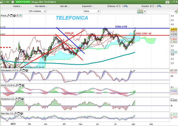Maximize the Precio price panel
Viewport: 178px width, 126px height.
pos(11,15)
